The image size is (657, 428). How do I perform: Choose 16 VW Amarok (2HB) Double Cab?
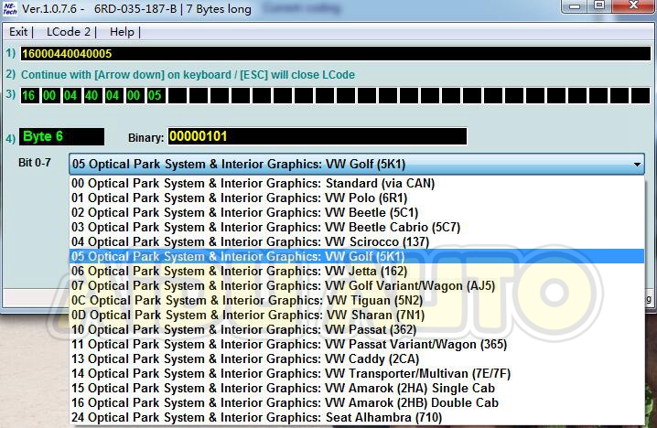[x=357, y=403]
